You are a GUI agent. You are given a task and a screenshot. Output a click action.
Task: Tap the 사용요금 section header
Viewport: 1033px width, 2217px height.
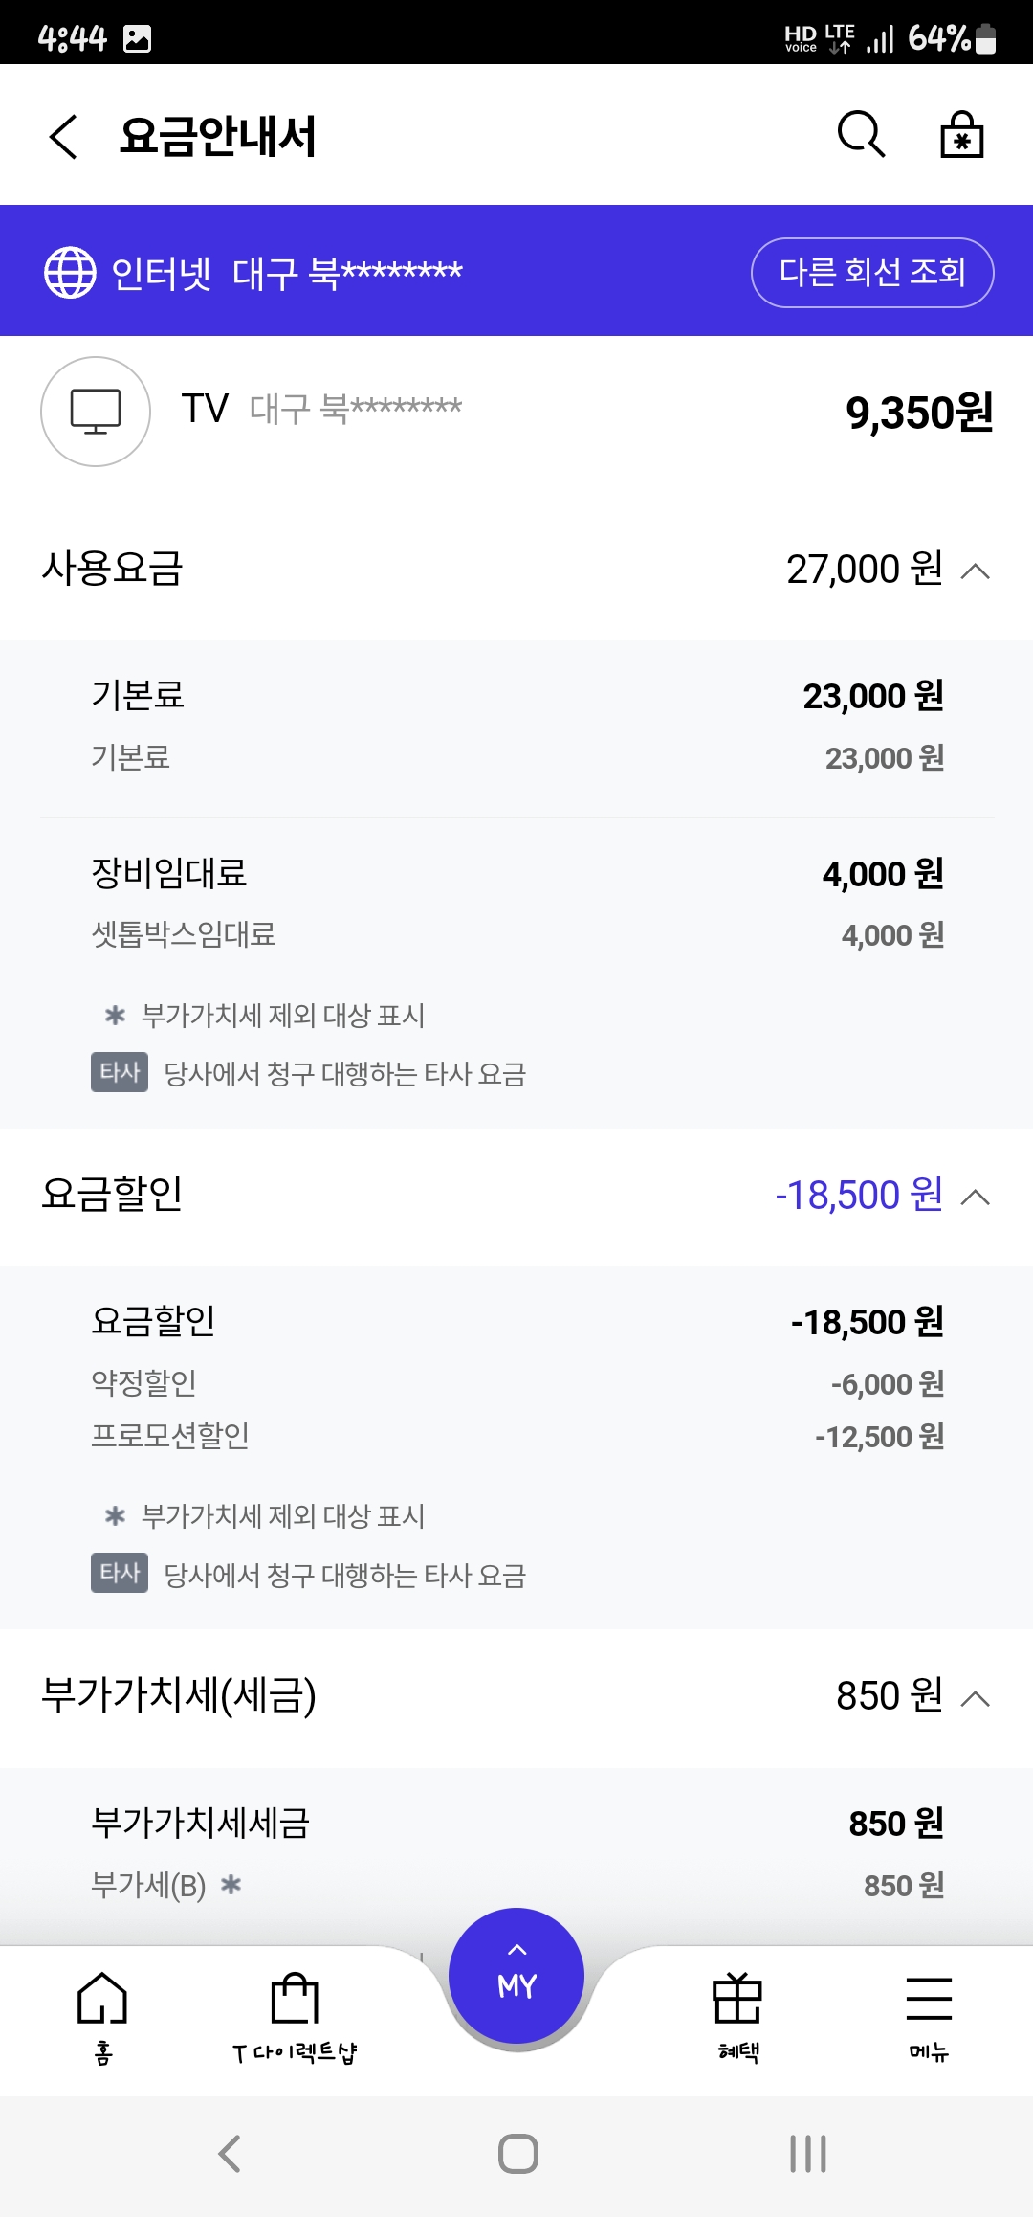click(113, 569)
